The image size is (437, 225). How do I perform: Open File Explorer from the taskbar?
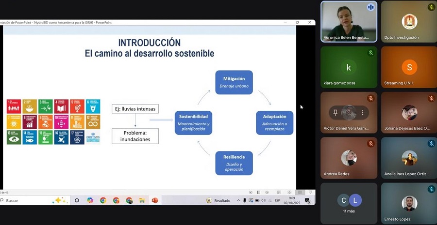point(142,200)
